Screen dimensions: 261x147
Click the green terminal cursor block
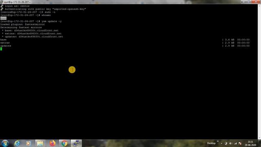click(1, 49)
